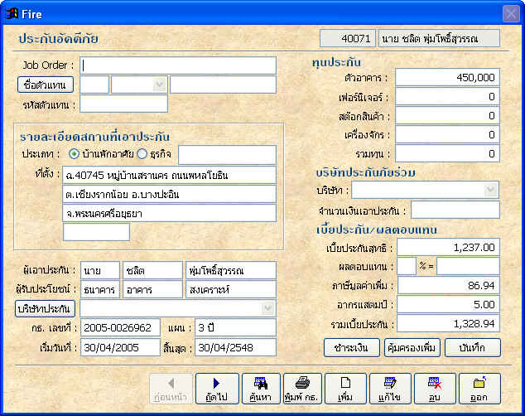This screenshot has height=416, width=525.
Task: Select the บ้านพักอาศัย radio option
Action: [75, 154]
